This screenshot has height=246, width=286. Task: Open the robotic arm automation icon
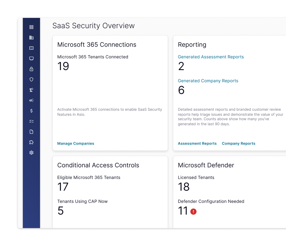pos(31,90)
